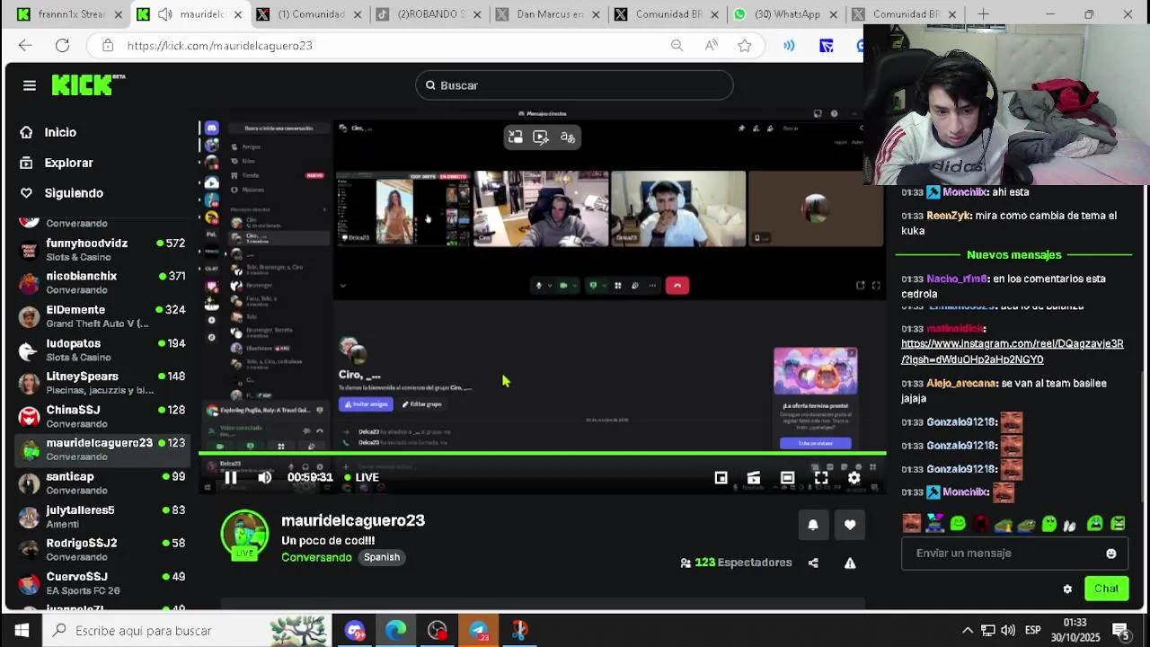Mute the mauridelcaguero tab audio icon
This screenshot has height=647, width=1150.
165,14
